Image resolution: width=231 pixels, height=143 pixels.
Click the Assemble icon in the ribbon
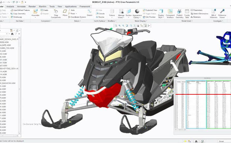[35, 12]
